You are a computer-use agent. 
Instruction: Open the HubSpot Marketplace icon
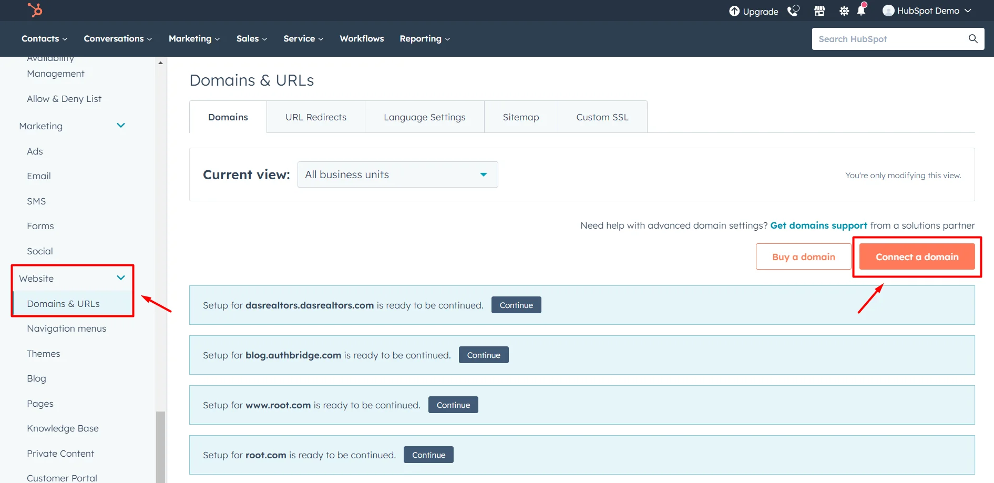[819, 11]
